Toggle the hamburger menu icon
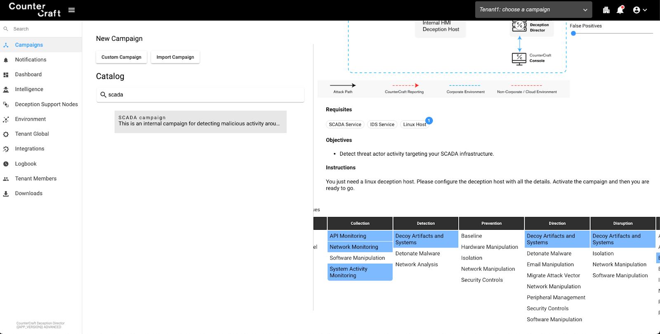This screenshot has height=334, width=660. (71, 10)
